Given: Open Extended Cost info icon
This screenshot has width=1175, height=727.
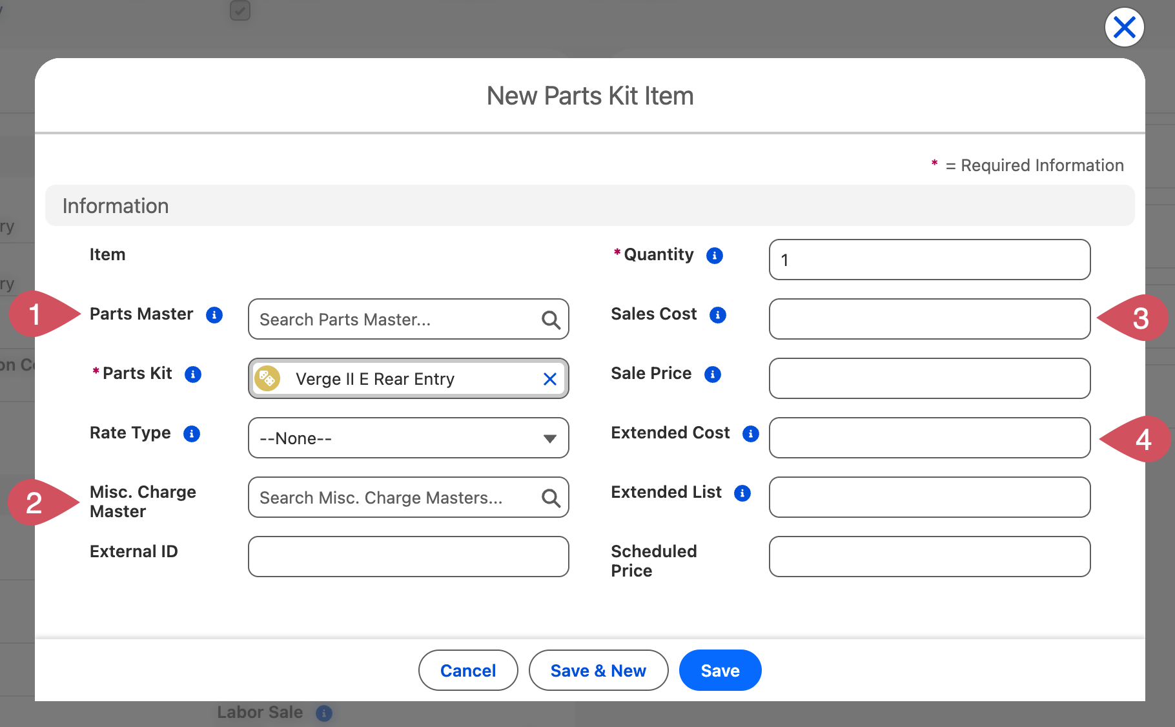Looking at the screenshot, I should tap(751, 434).
